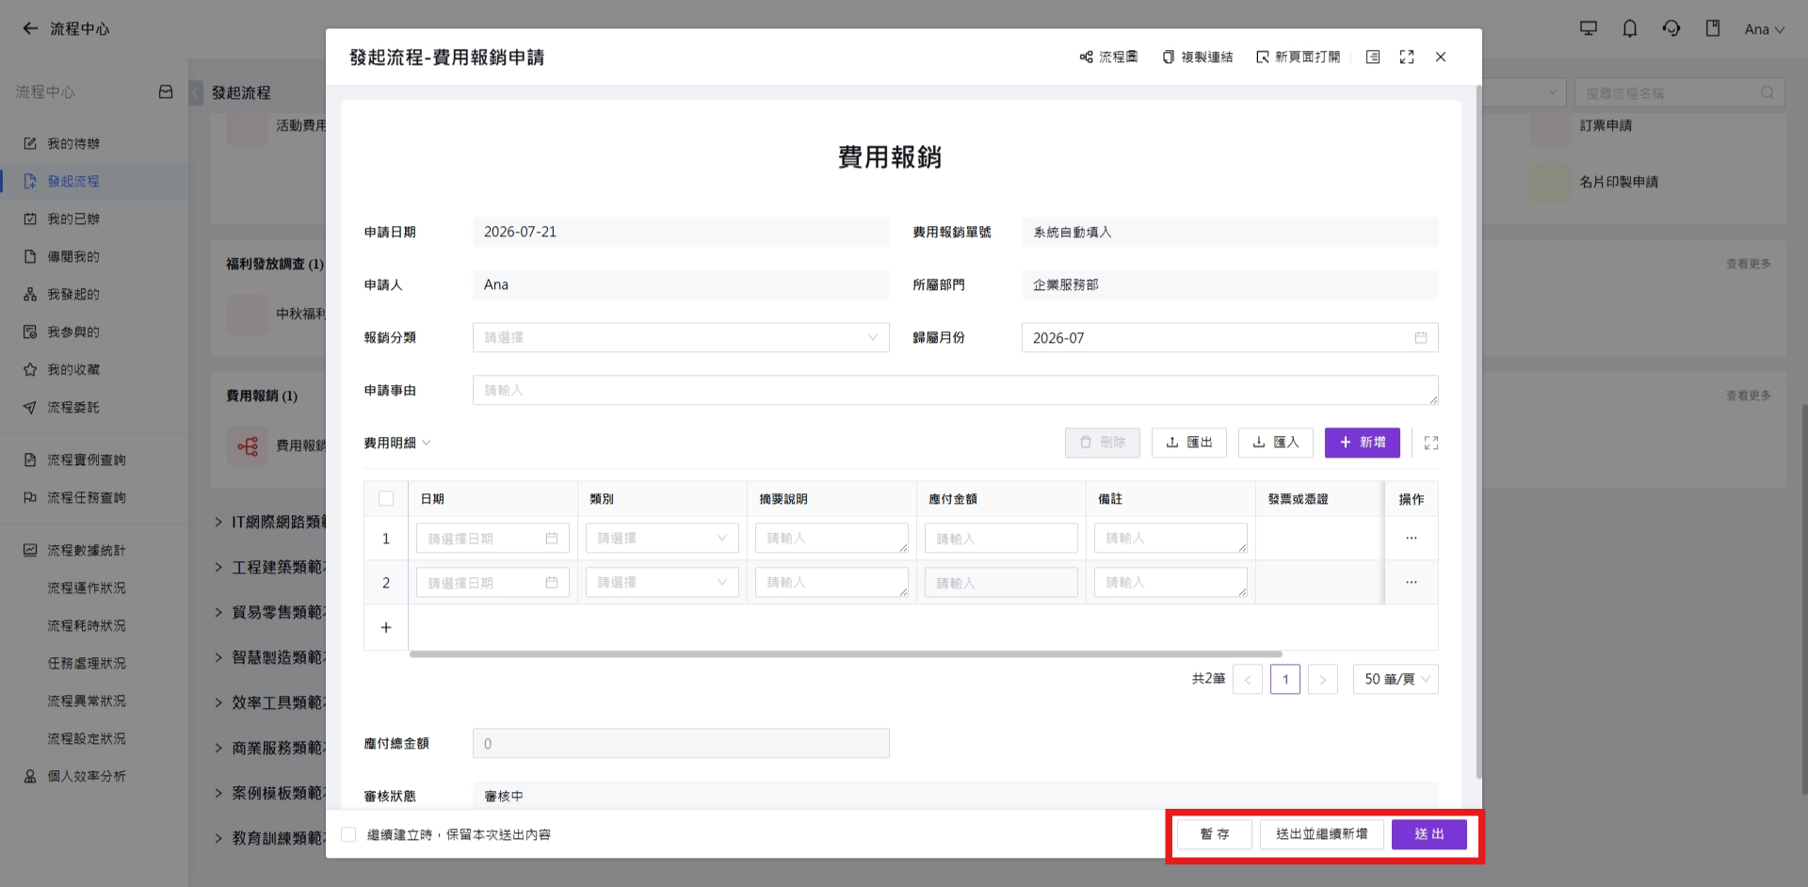Check 繼續建立時，保留本次送出內容 option
This screenshot has height=887, width=1808.
pos(348,835)
